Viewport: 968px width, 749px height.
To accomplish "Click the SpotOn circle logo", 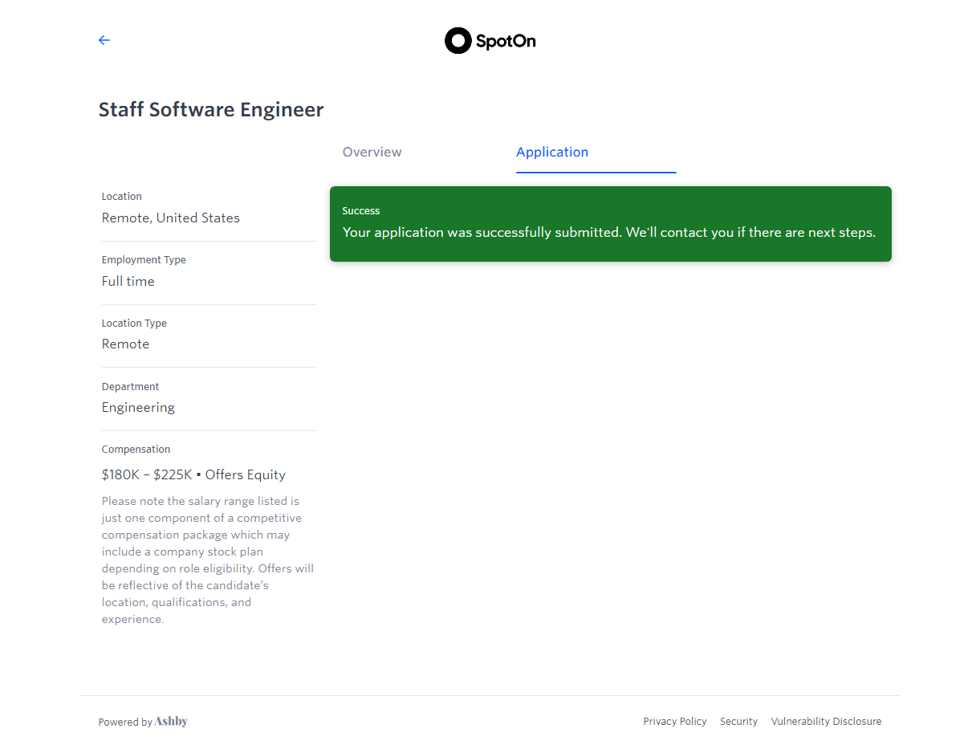I will point(458,41).
